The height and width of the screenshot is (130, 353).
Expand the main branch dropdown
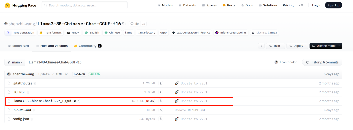tap(15, 62)
